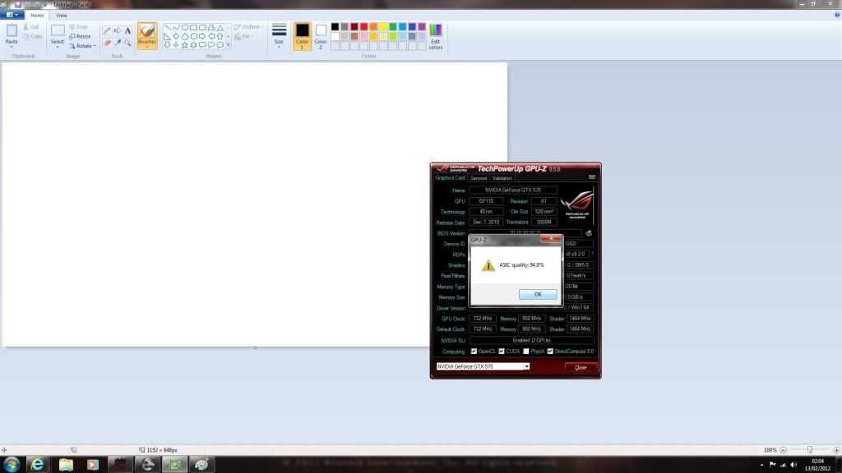The image size is (842, 473).
Task: Click the GPU name field in GPU-Z
Action: [513, 190]
